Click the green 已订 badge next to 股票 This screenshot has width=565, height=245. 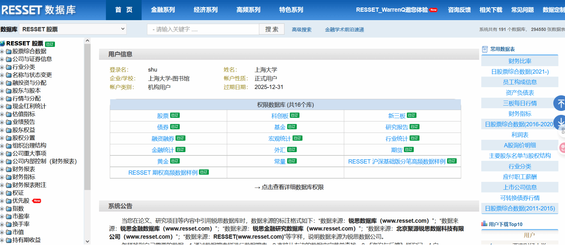pos(175,115)
